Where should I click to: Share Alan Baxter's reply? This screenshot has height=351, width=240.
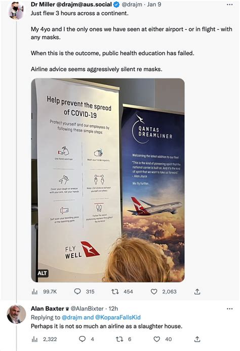(x=197, y=339)
